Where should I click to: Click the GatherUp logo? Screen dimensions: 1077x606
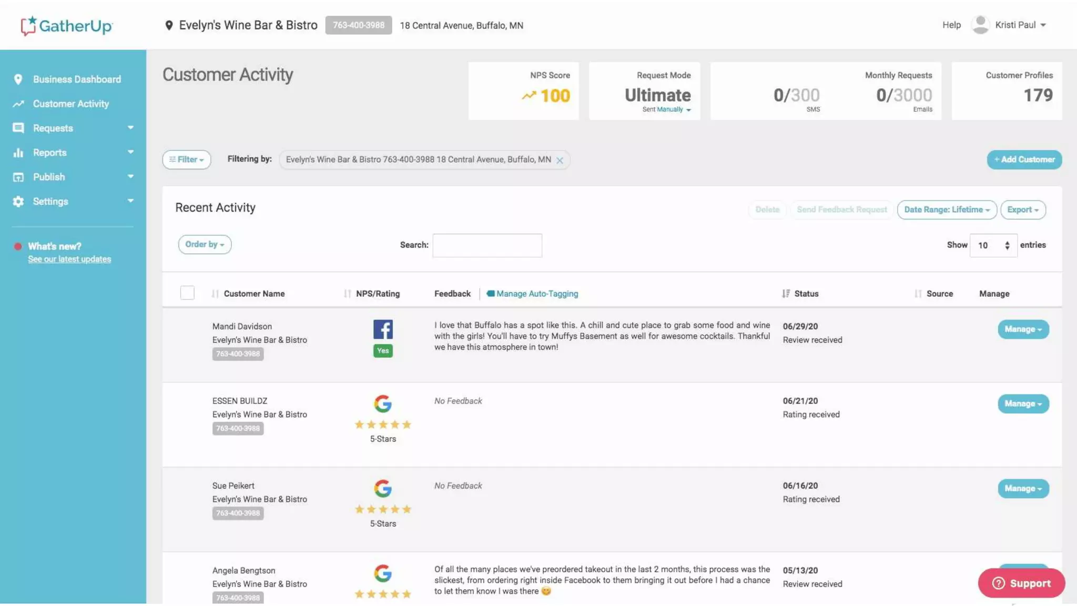click(x=67, y=25)
